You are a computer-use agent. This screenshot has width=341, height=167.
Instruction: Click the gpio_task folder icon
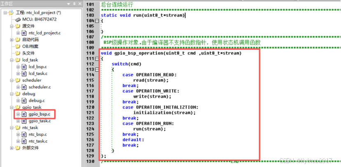tap(18, 108)
